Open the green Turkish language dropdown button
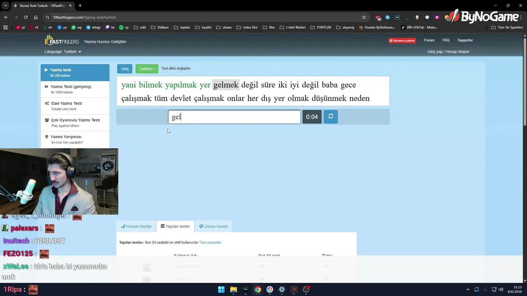 (x=147, y=69)
